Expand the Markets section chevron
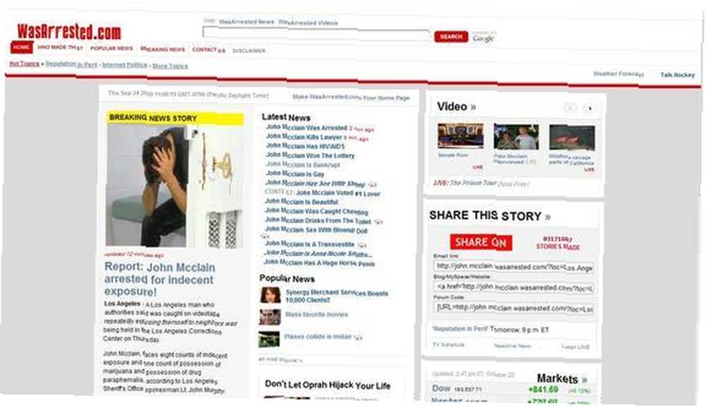Screen dimensions: 706x408 [584, 380]
